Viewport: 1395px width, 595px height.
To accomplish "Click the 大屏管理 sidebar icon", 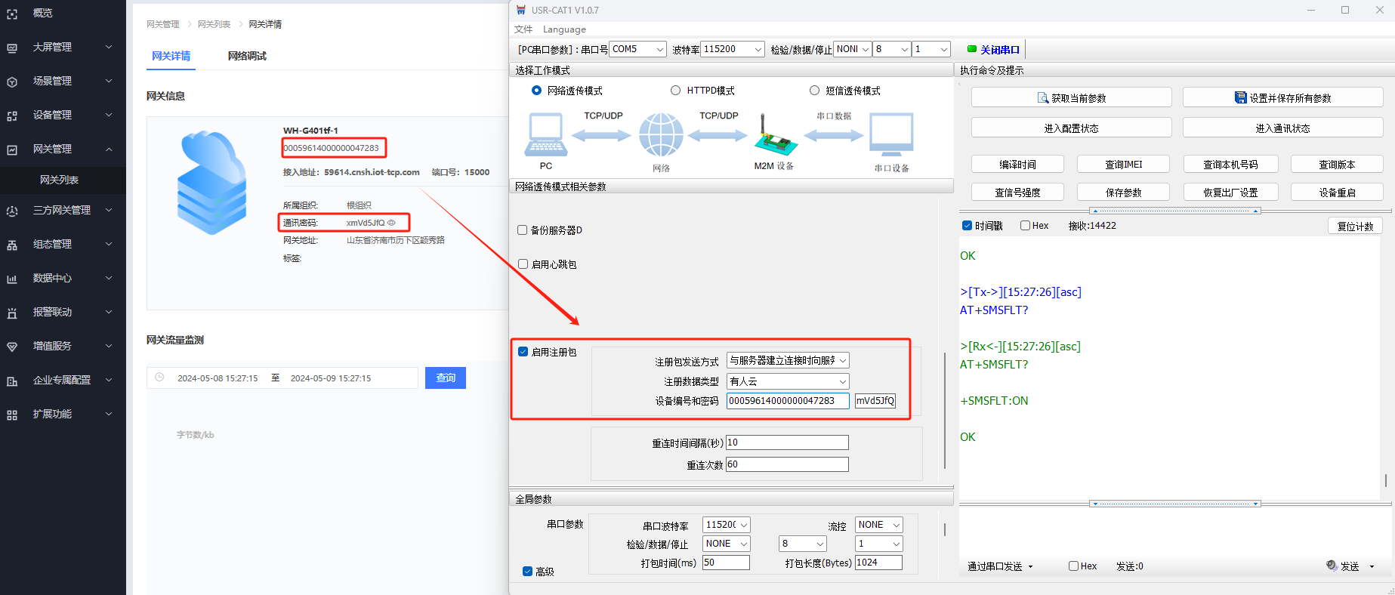I will click(12, 48).
